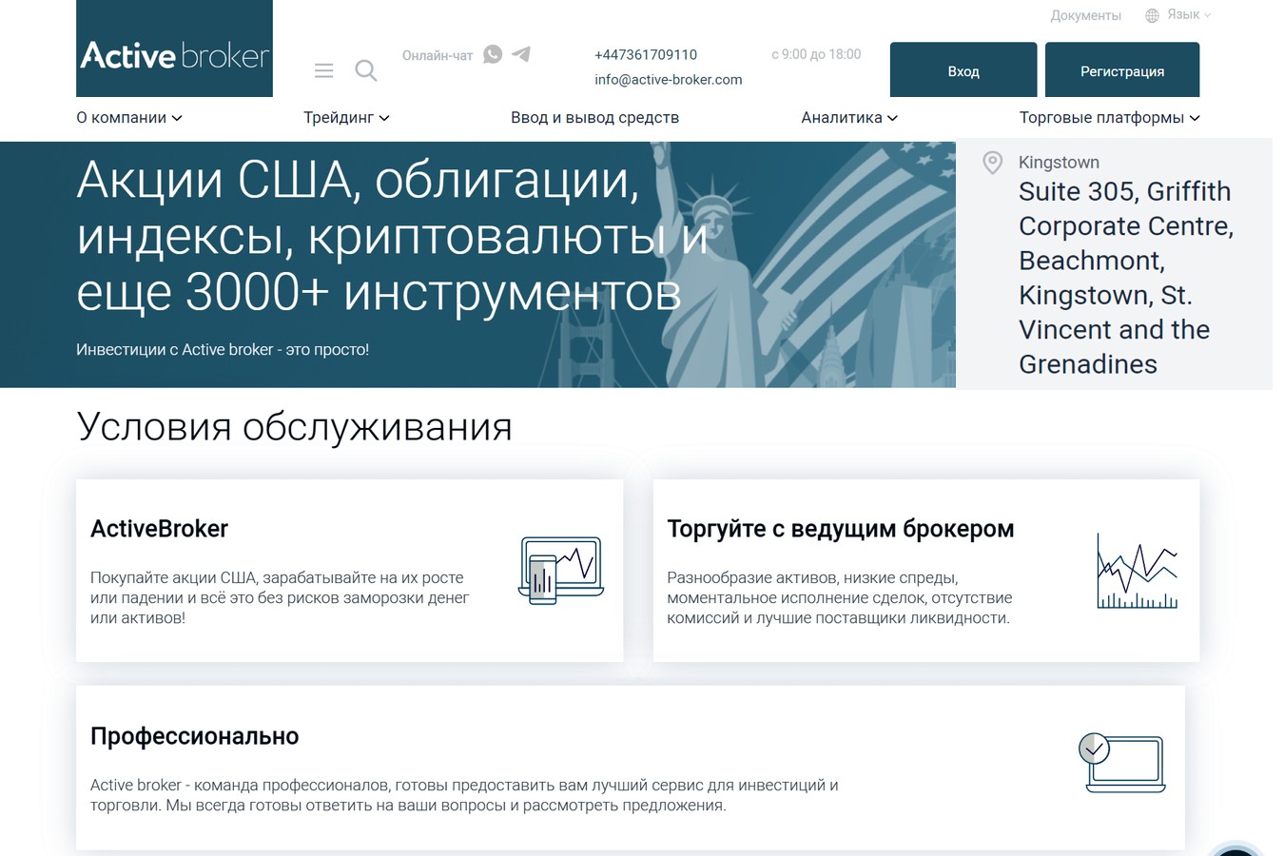Click the Профессионально card title
This screenshot has height=856, width=1284.
194,736
